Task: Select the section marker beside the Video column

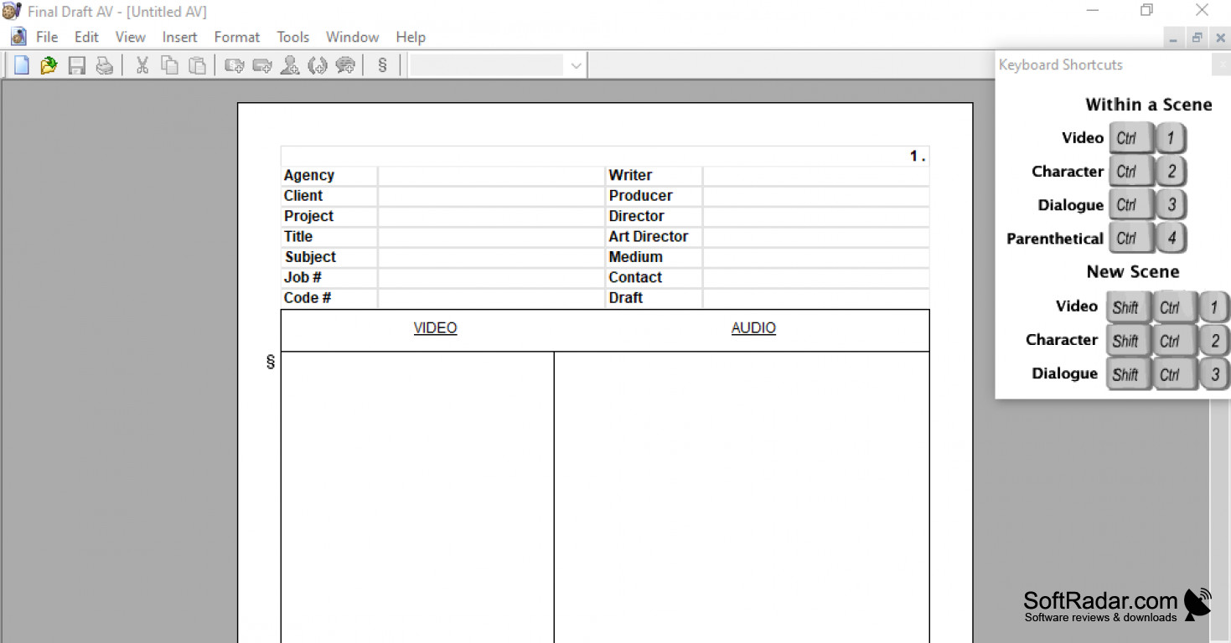Action: pyautogui.click(x=271, y=362)
